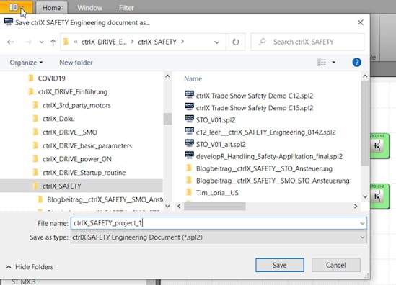The height and width of the screenshot is (285, 396).
Task: Open the recent locations dropdown arrow
Action: [x=41, y=42]
